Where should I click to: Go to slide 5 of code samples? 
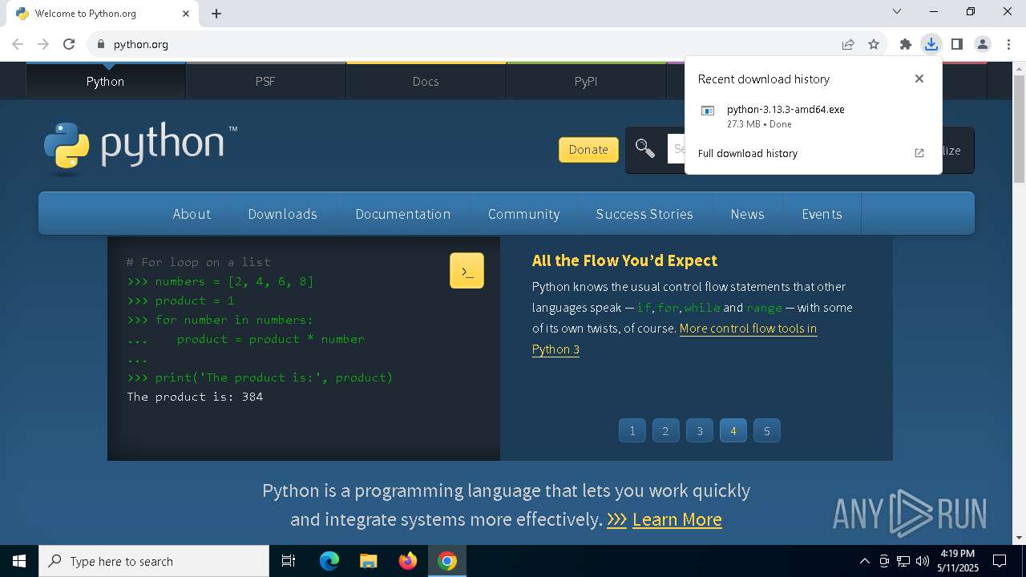[766, 430]
